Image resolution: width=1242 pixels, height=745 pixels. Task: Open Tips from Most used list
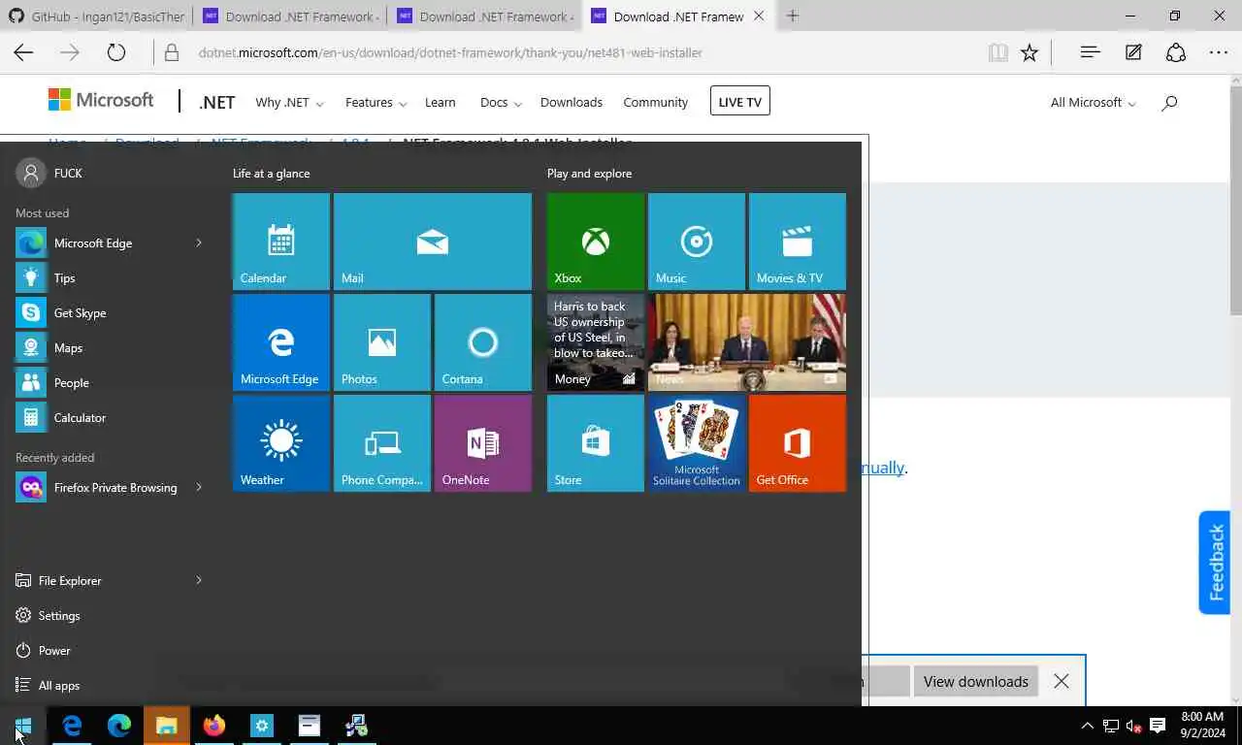click(111, 278)
